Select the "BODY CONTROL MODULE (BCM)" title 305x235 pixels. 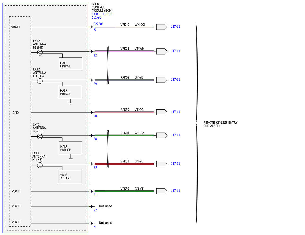[102, 7]
